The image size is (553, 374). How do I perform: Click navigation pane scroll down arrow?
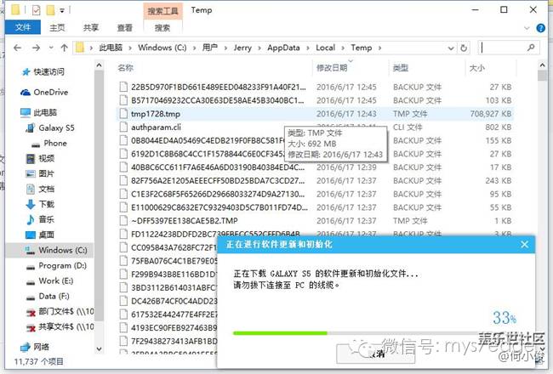[x=99, y=349]
